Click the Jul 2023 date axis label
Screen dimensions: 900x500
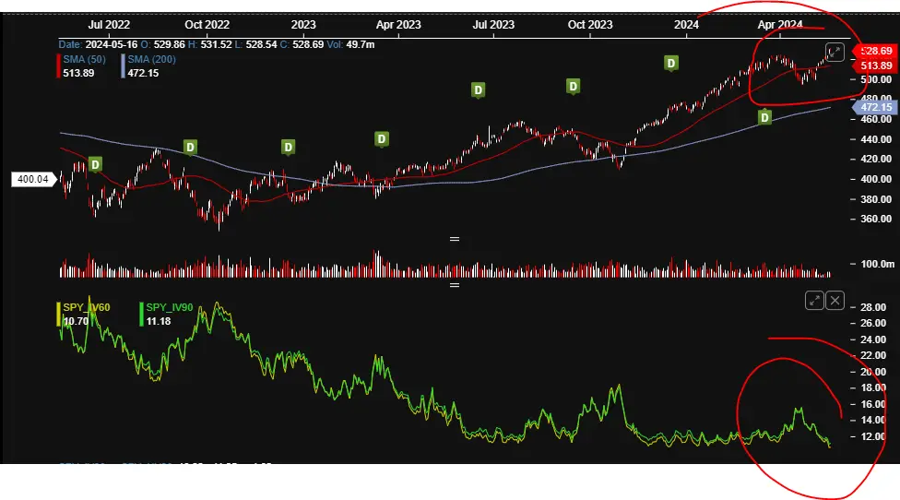click(x=493, y=25)
